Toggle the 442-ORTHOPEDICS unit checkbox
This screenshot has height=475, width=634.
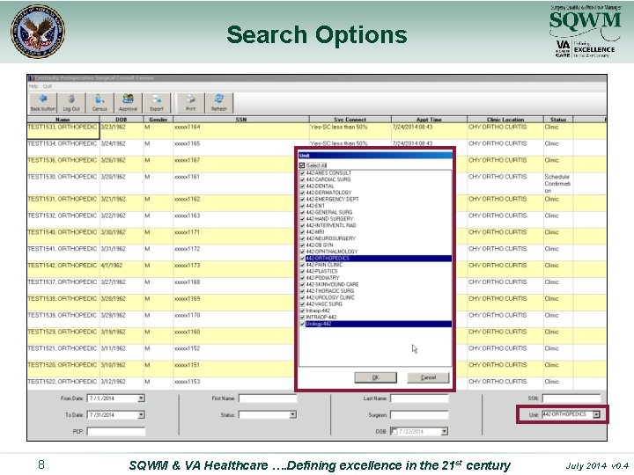[302, 258]
